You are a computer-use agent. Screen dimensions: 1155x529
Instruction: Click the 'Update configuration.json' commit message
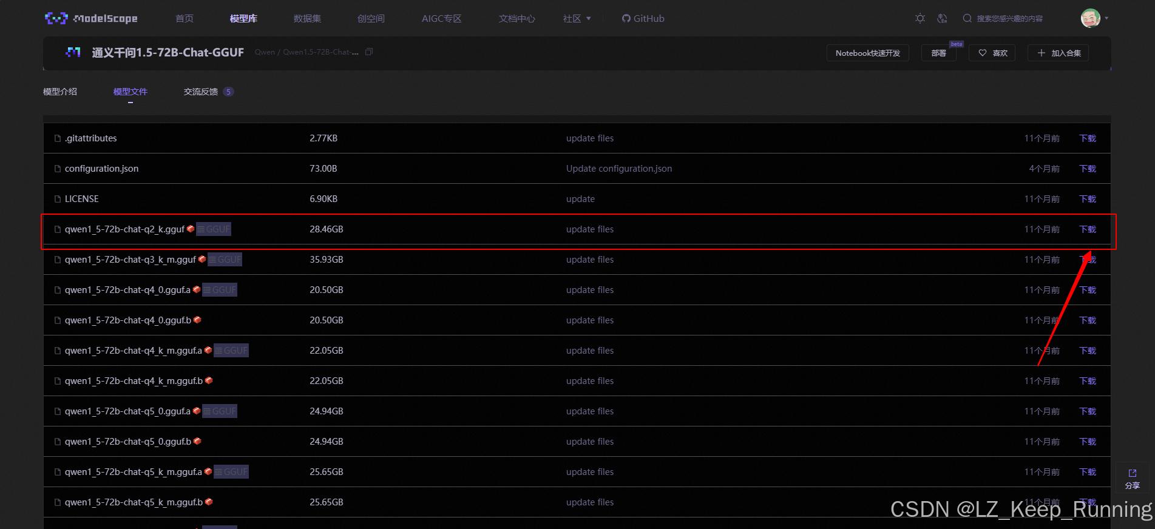pyautogui.click(x=619, y=169)
